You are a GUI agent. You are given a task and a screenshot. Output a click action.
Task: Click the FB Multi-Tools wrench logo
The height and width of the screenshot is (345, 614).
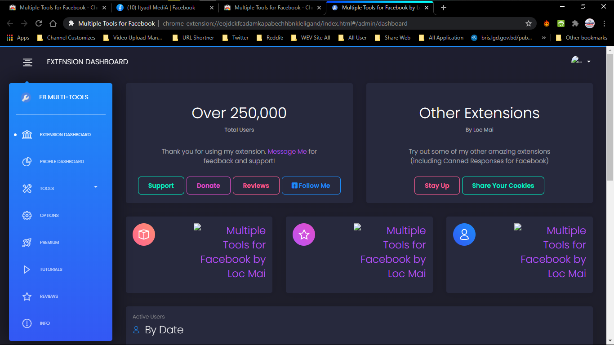[26, 97]
